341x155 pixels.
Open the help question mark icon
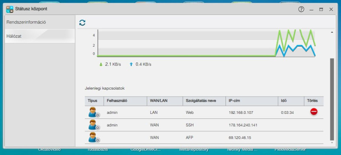pyautogui.click(x=301, y=9)
